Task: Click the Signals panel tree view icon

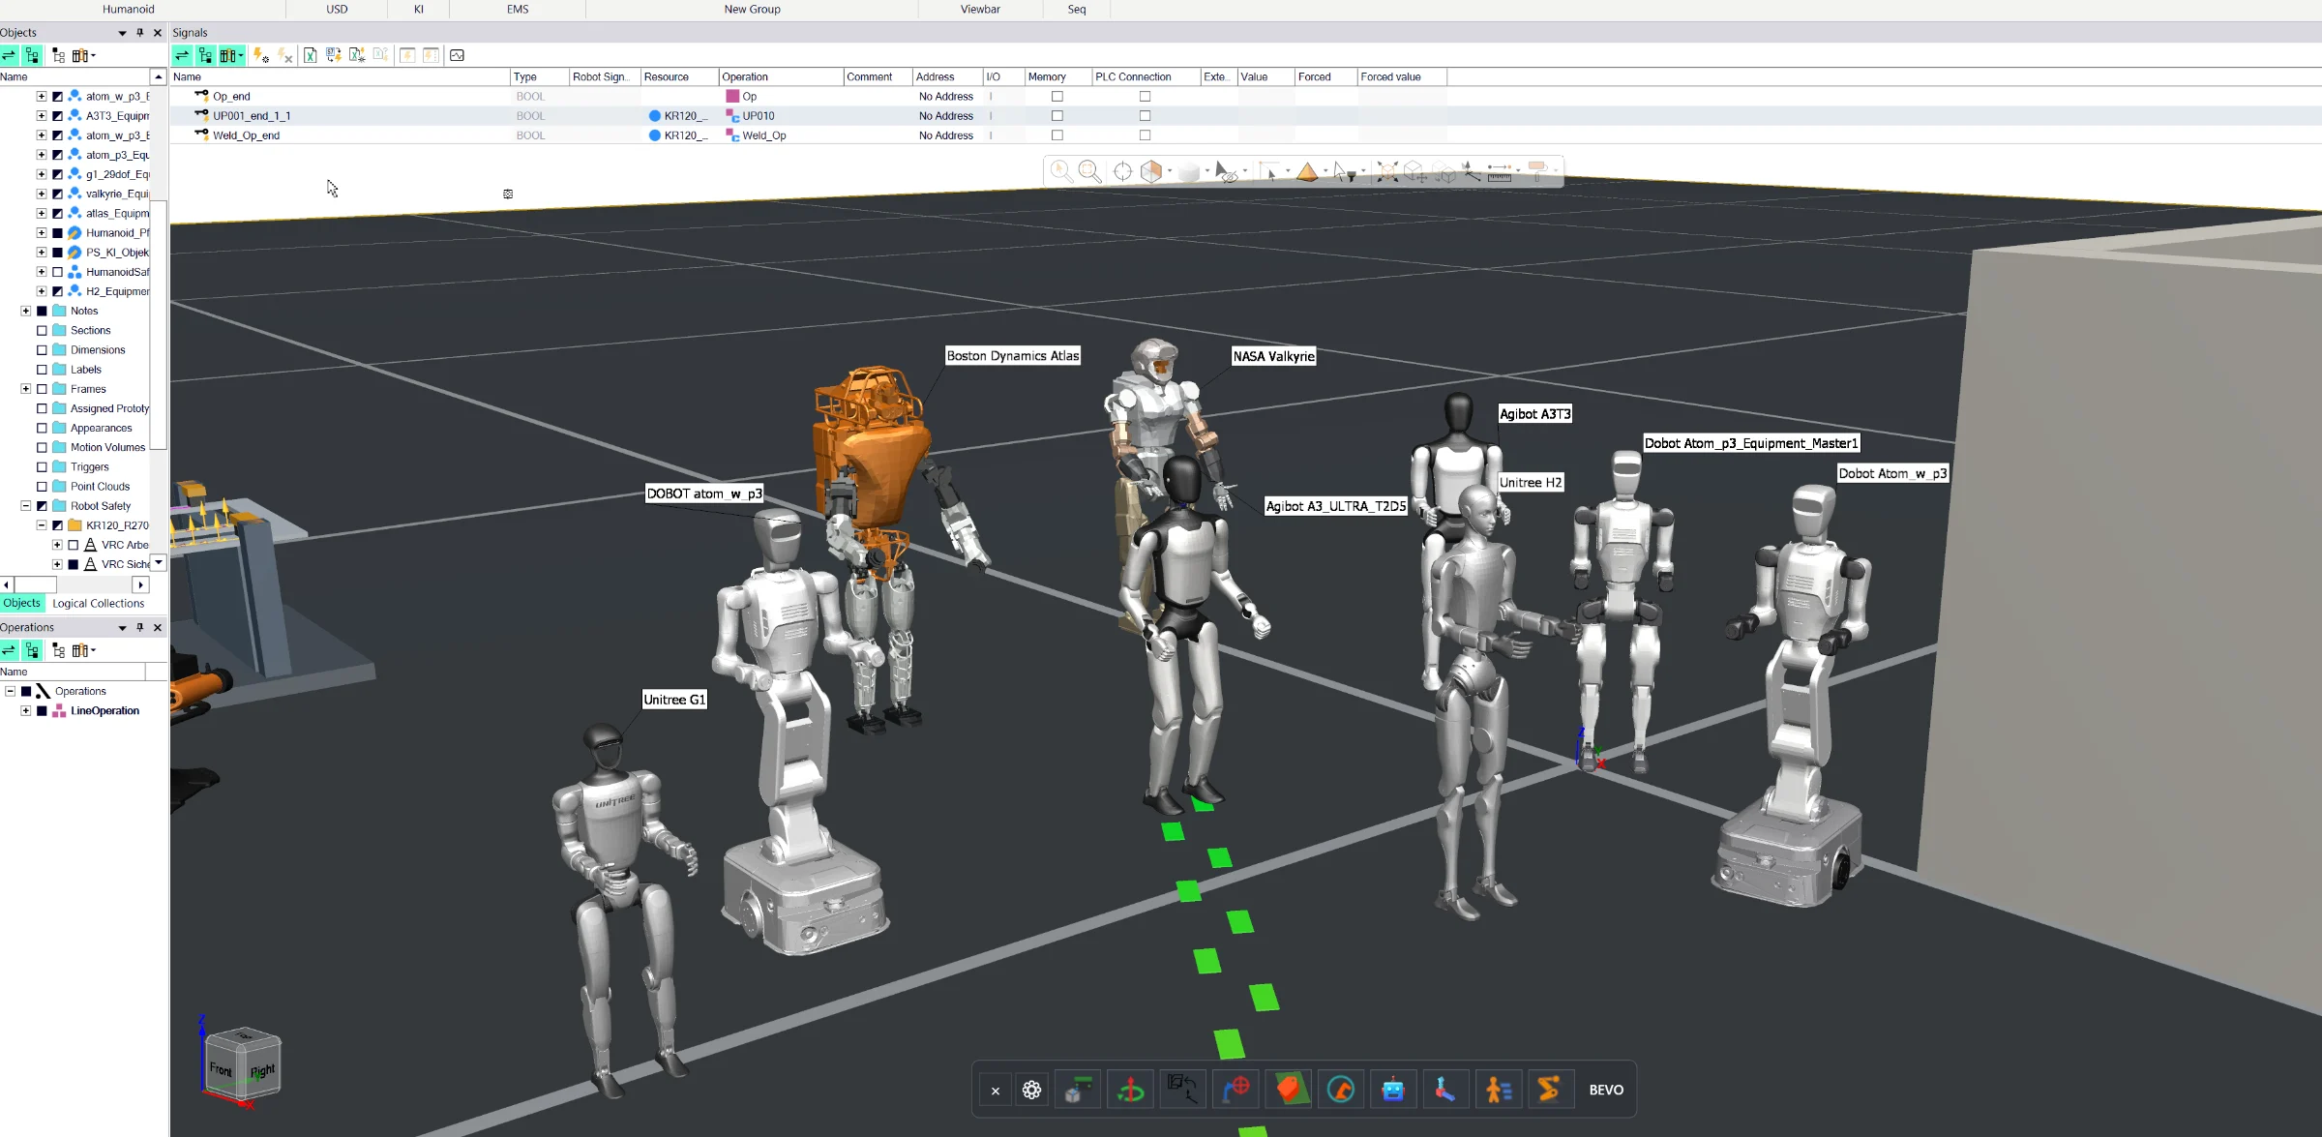Action: 205,55
